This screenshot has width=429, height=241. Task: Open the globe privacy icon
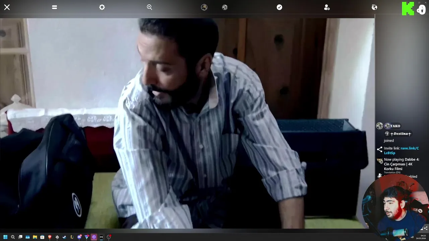(374, 7)
